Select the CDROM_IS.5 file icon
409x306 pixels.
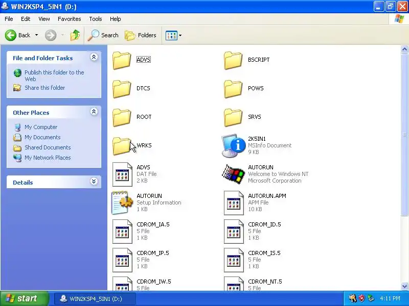pos(234,260)
